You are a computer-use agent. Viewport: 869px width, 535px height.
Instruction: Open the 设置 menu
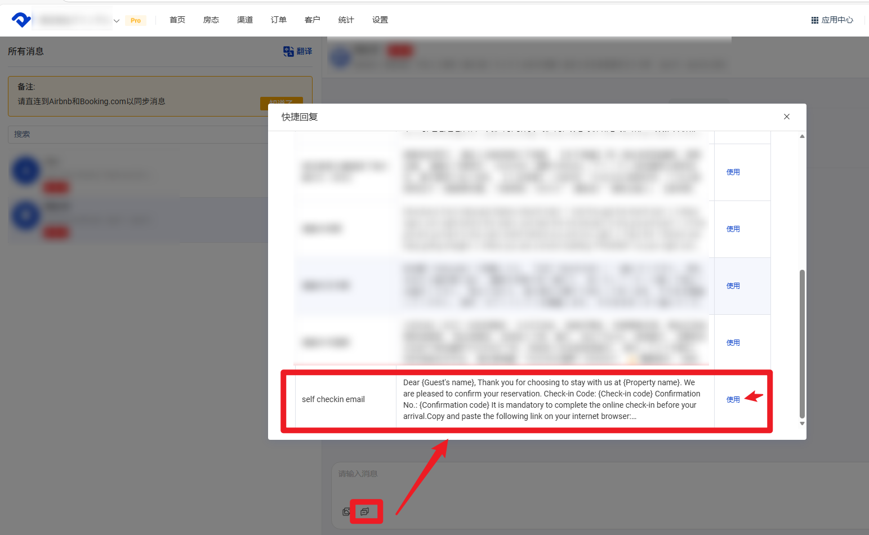(380, 20)
